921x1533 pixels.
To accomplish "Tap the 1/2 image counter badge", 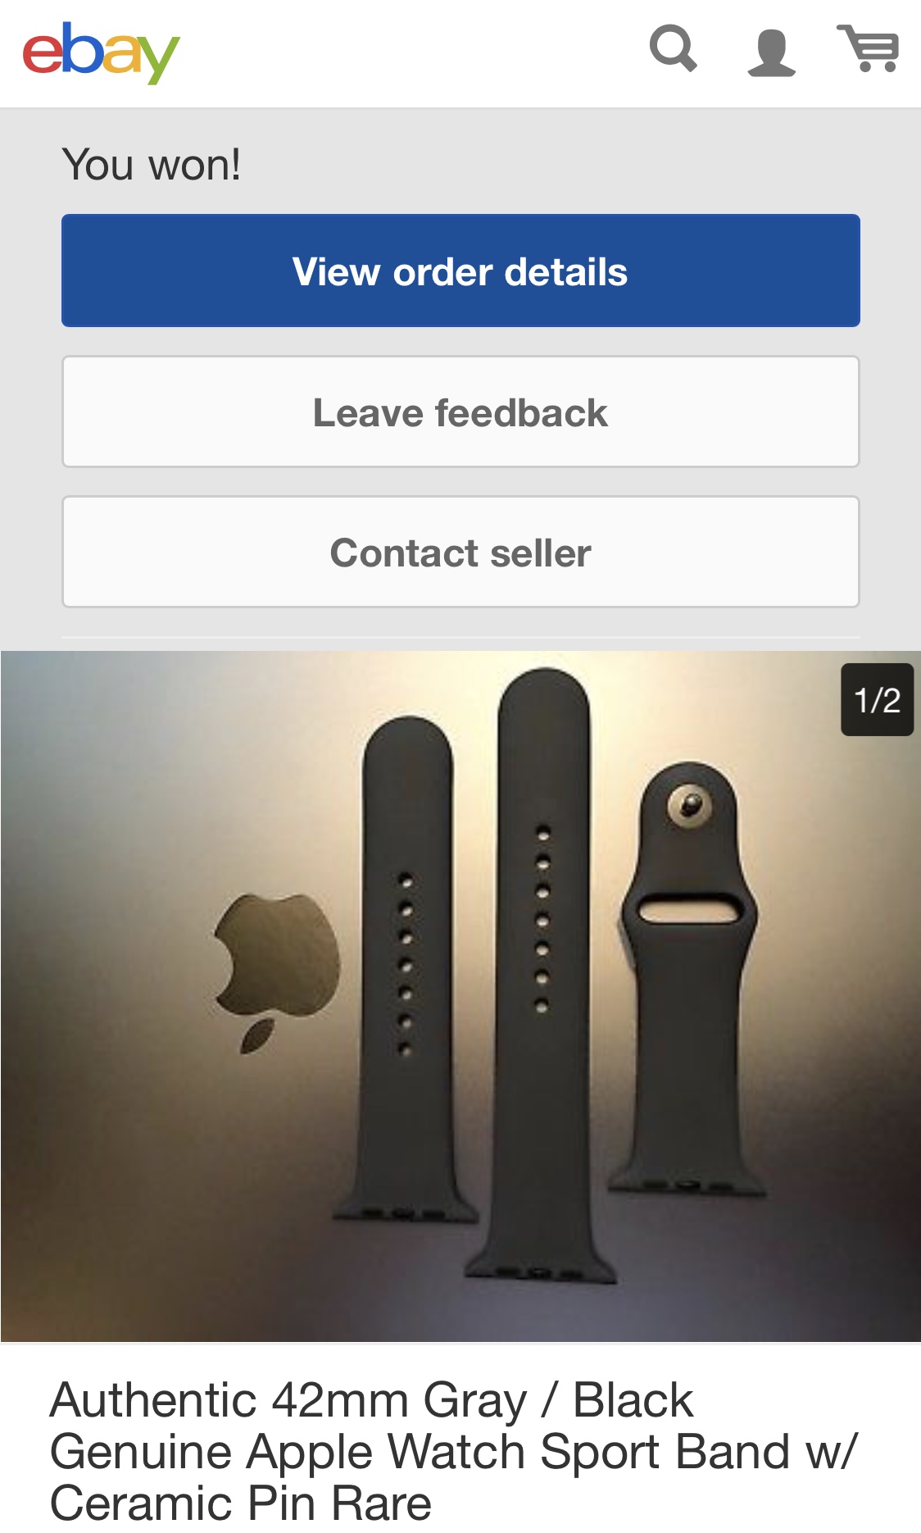I will click(877, 699).
